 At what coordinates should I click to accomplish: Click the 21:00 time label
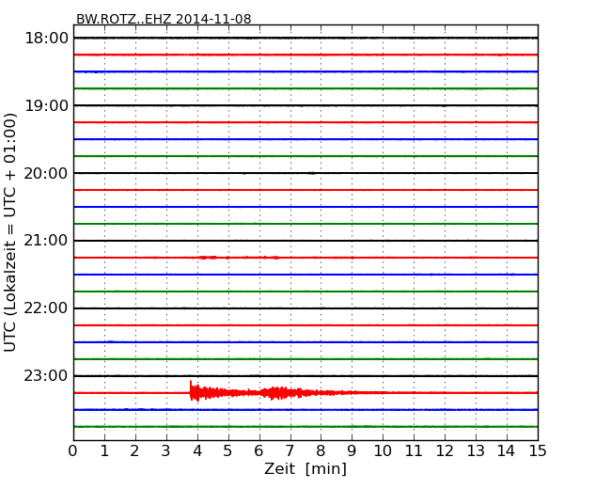click(x=46, y=241)
